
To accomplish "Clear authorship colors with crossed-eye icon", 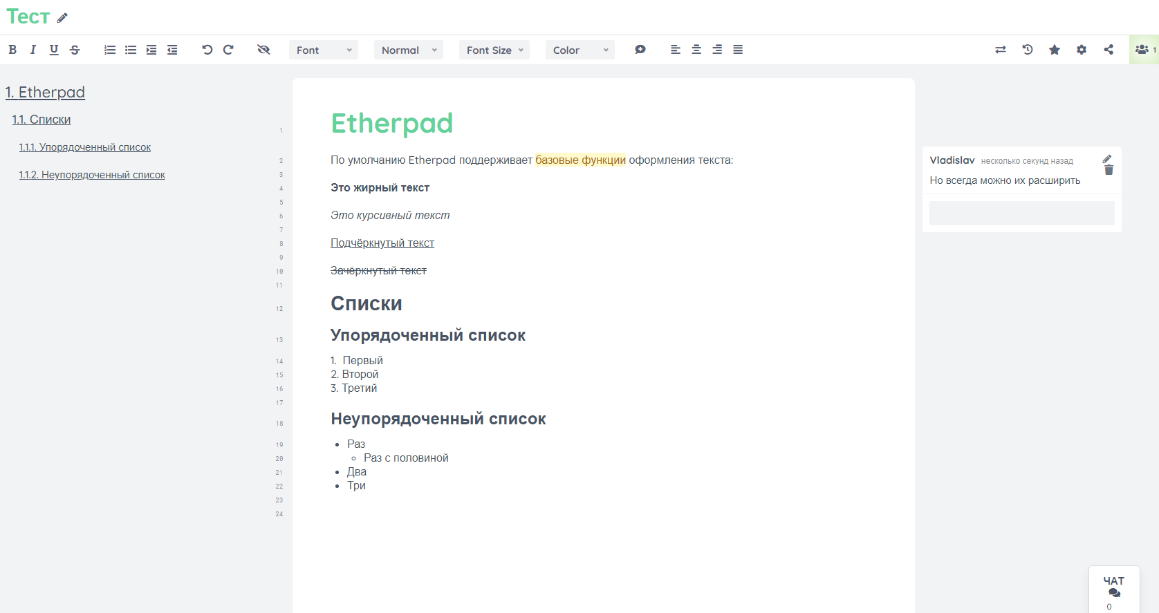I will (263, 50).
